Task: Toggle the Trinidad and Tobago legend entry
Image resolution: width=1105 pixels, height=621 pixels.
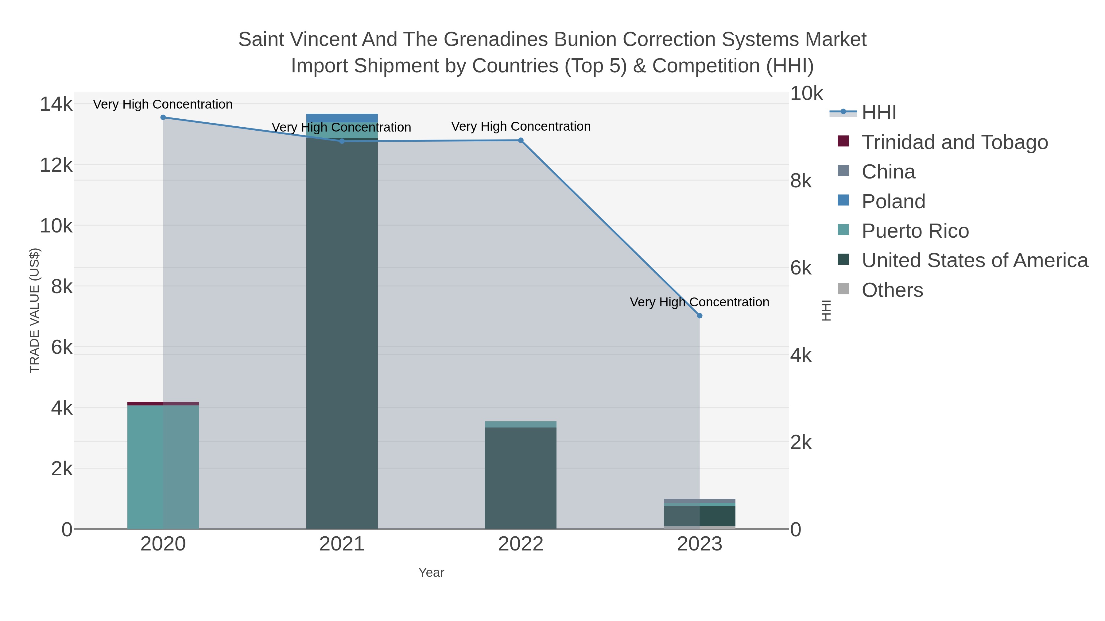Action: click(x=942, y=142)
